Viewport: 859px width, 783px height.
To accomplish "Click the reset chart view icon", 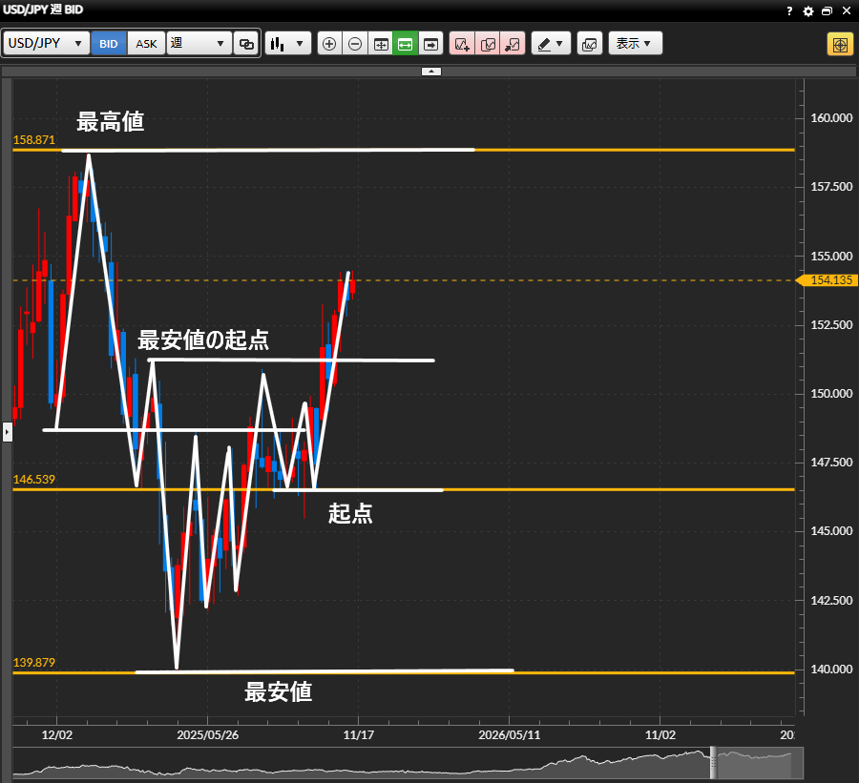I will (x=380, y=44).
